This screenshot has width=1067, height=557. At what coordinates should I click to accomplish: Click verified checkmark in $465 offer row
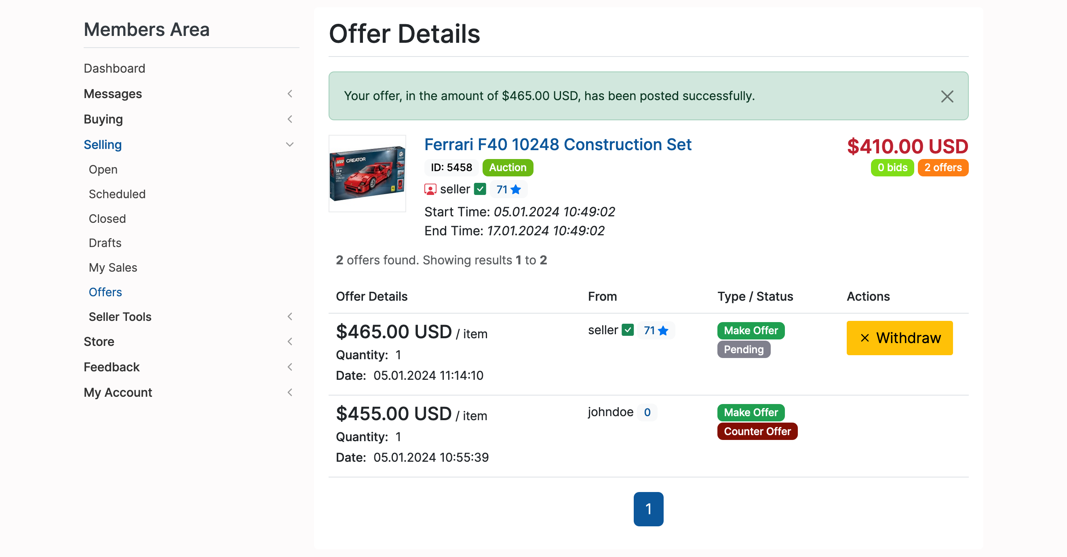(628, 330)
